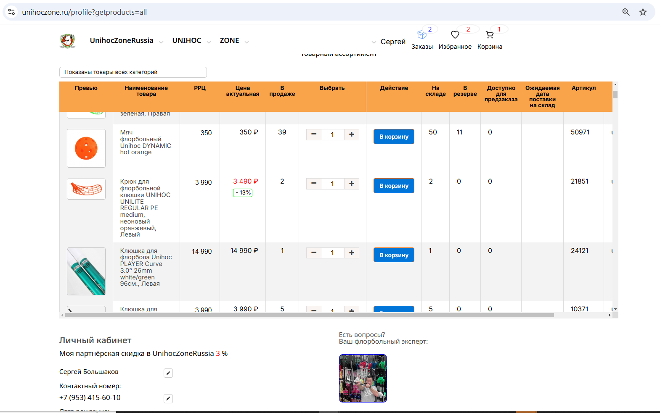
Task: Click the discounted price 3 490 ₽
Action: [246, 181]
